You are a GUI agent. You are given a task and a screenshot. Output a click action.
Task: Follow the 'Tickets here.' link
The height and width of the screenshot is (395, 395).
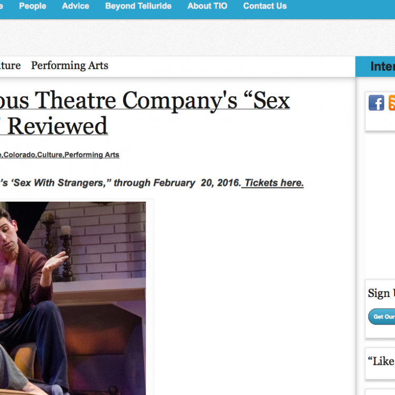[x=274, y=183]
